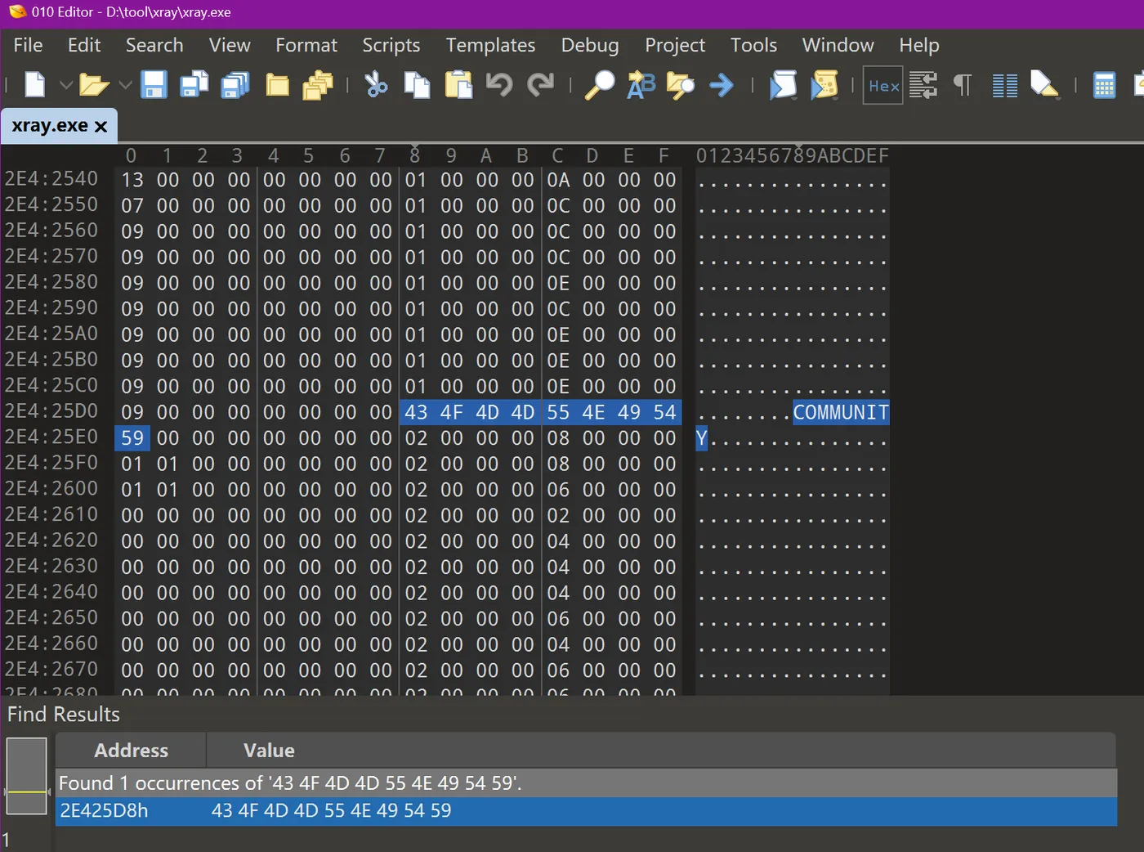Select the 2E425D8h find result row
1144x852 pixels.
point(586,811)
